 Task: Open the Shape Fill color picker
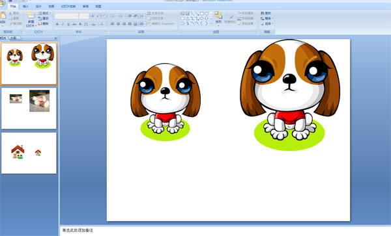click(246, 13)
